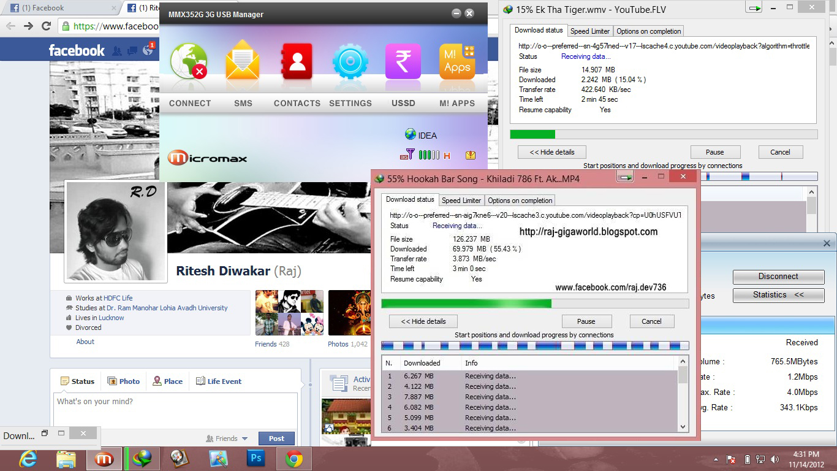Click connections progress strip in Hookah Bar window

(535, 346)
